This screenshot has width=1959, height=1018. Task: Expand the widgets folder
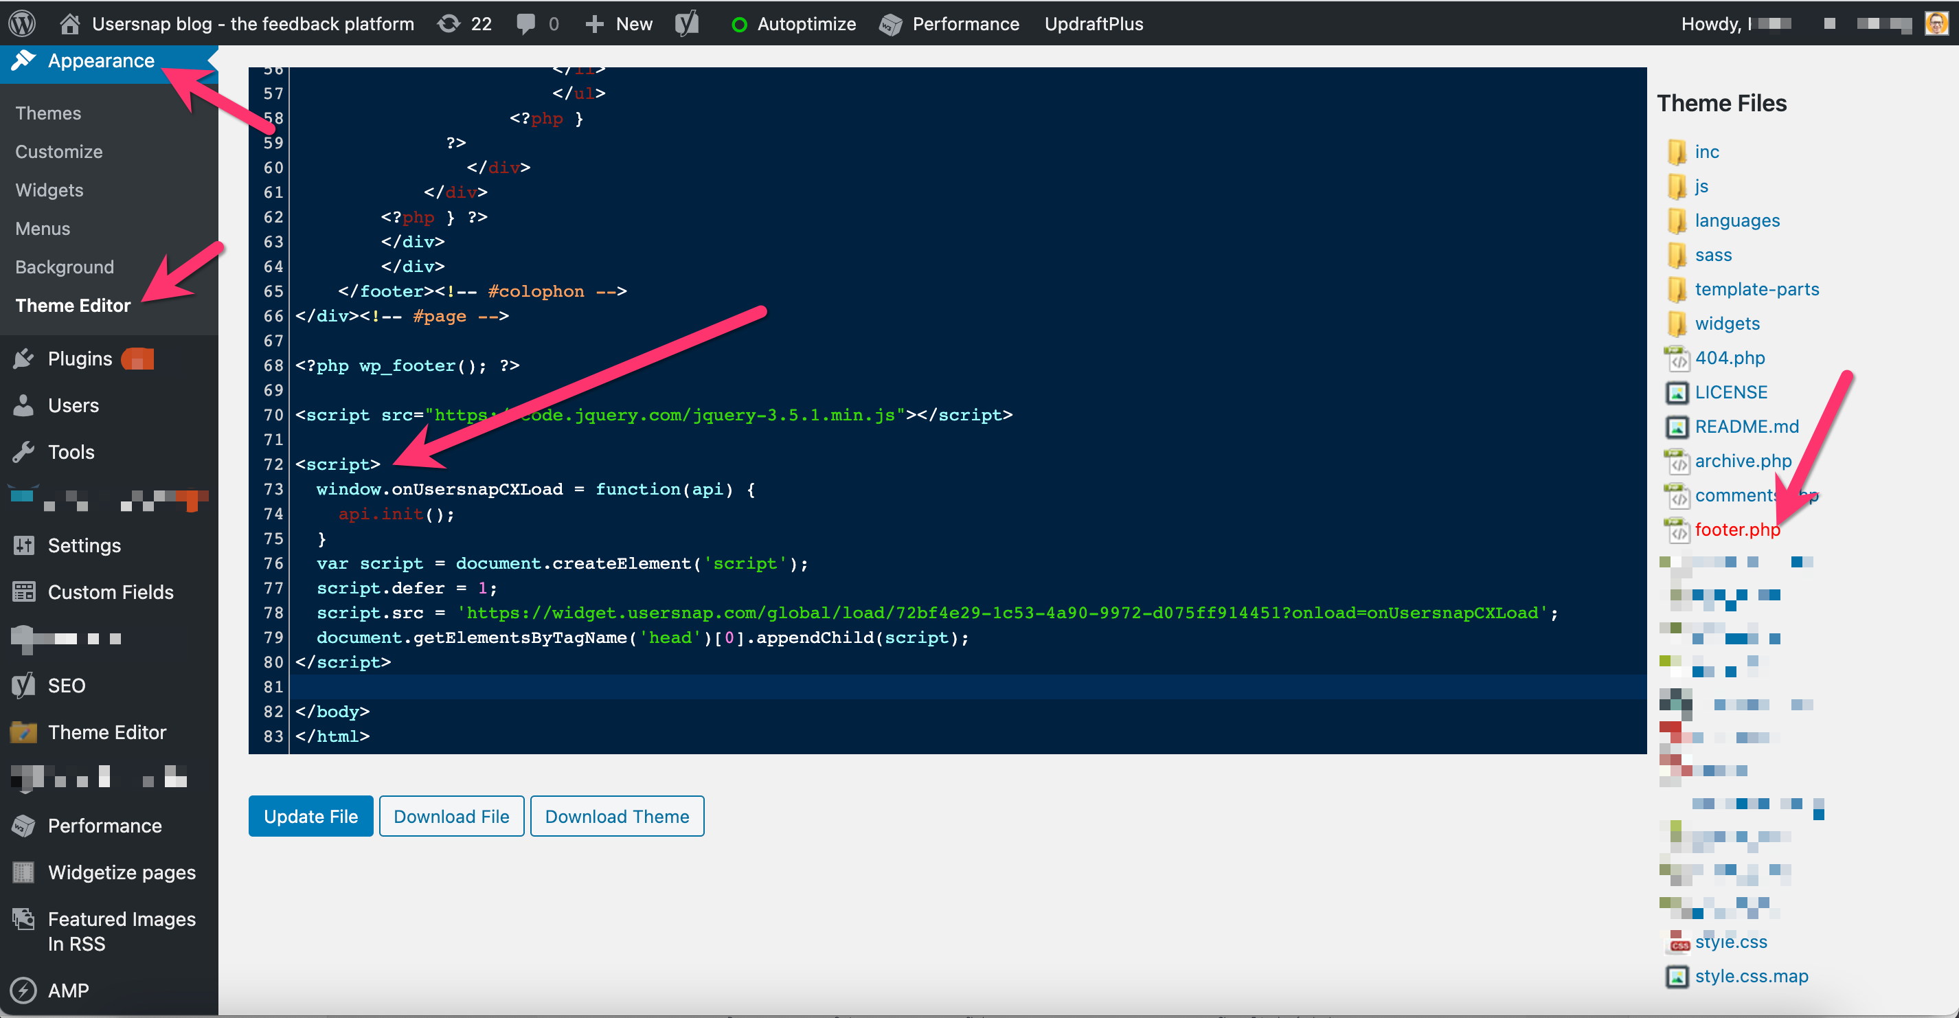[1726, 323]
